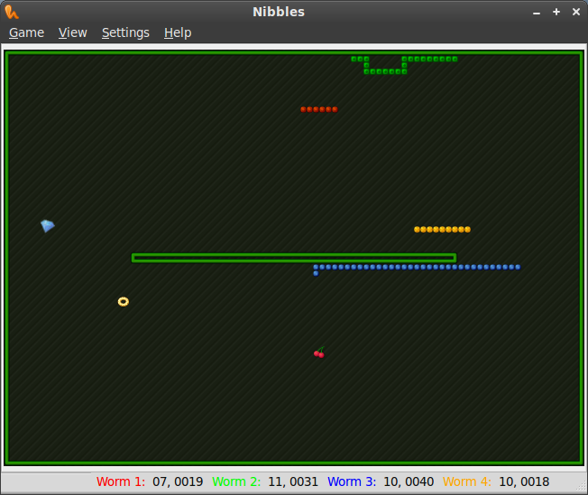Viewport: 588px width, 495px height.
Task: Open the View menu
Action: click(x=73, y=32)
